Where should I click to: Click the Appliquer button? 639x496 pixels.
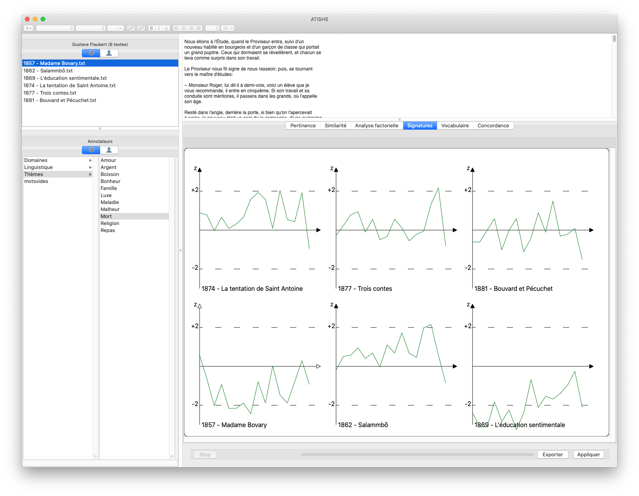click(x=588, y=455)
